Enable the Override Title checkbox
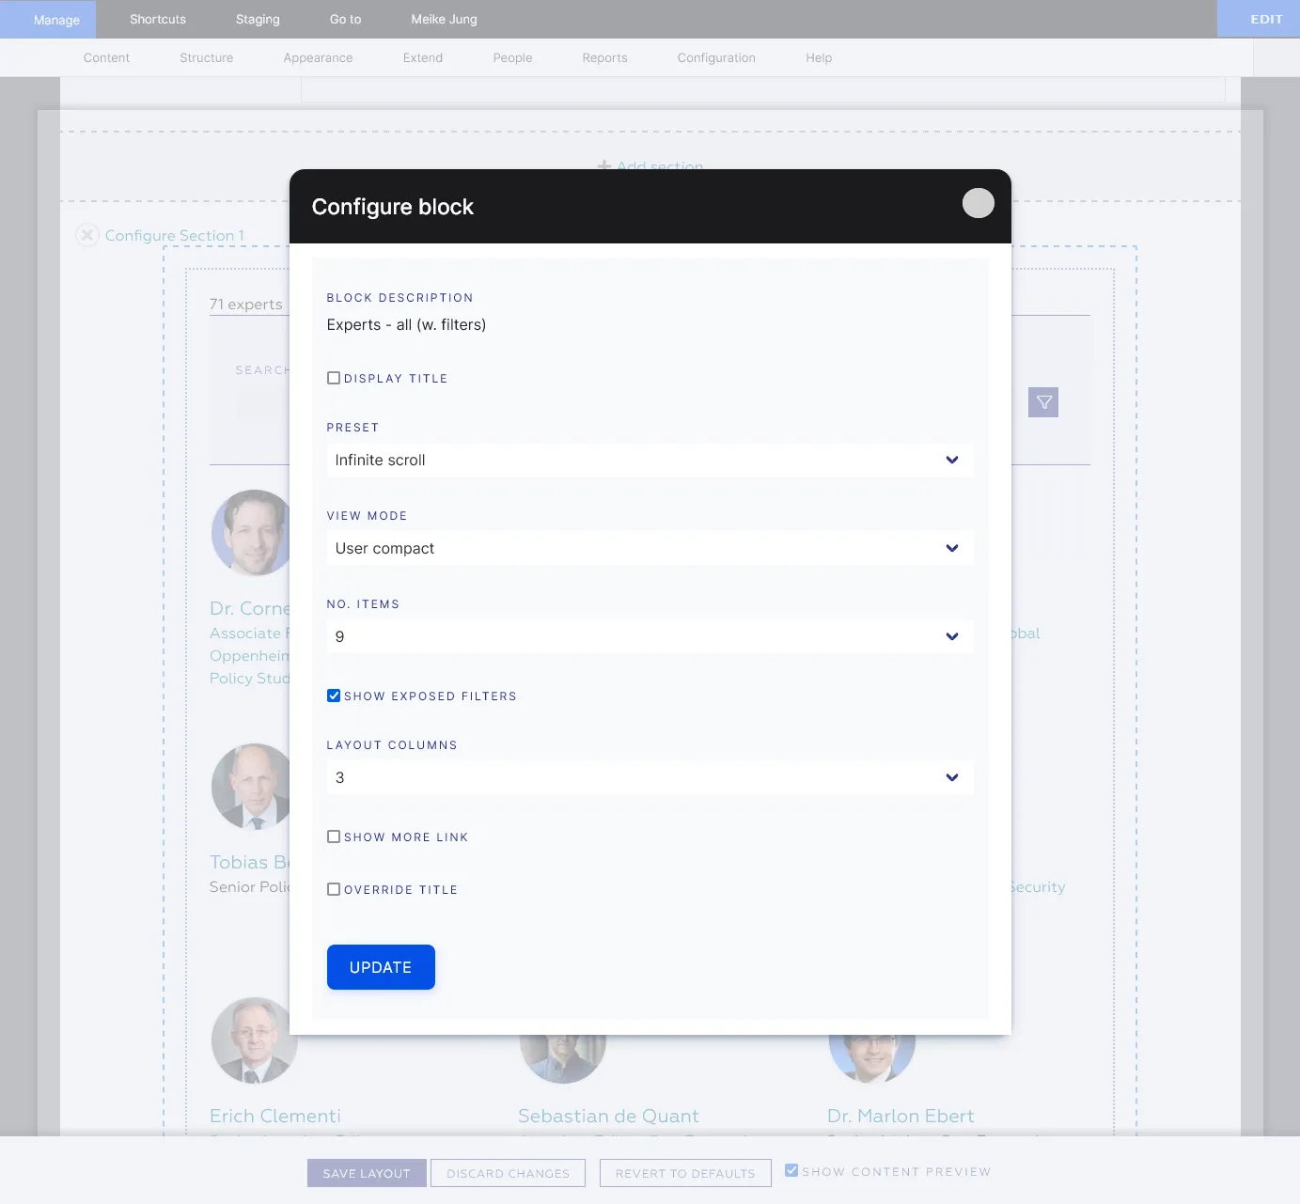The height and width of the screenshot is (1204, 1300). (334, 889)
